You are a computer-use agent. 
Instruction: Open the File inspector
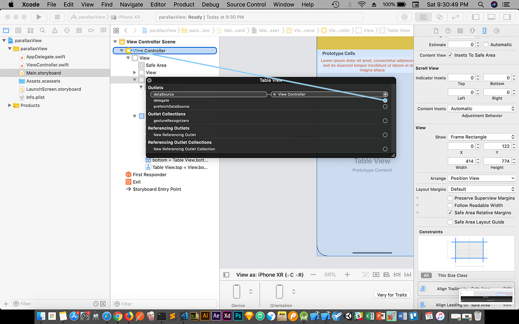pos(435,30)
